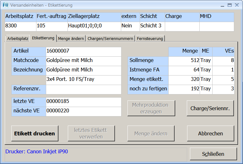This screenshot has width=243, height=164.
Task: Click letztes Etikett verwerfen button
Action: tap(91, 133)
